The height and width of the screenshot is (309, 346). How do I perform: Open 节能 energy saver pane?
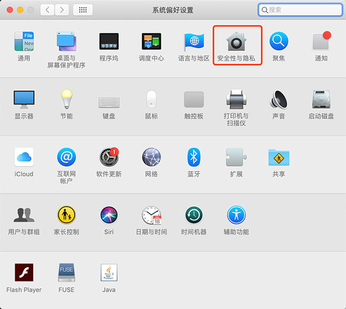coord(67,100)
